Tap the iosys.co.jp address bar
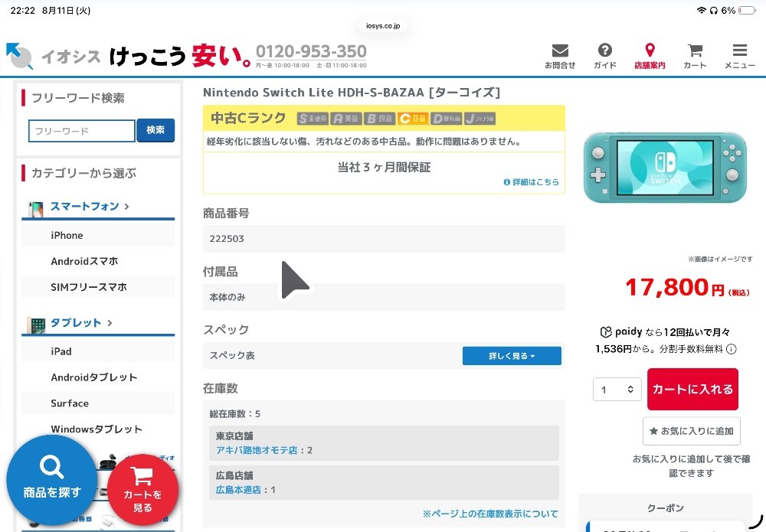 click(383, 26)
